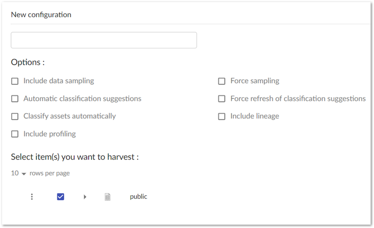Viewport: 374px width, 228px height.
Task: Tick the Automatic classification suggestions checkbox
Action: coord(15,99)
